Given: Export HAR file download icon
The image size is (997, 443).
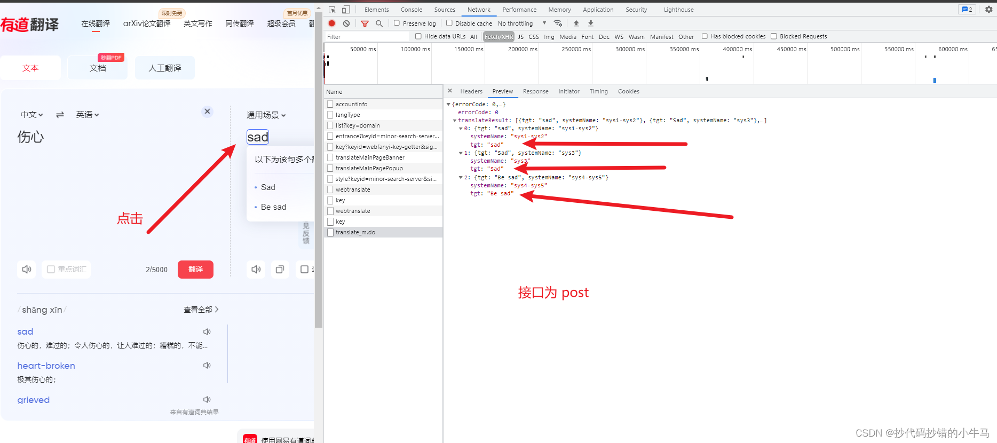Looking at the screenshot, I should [591, 23].
